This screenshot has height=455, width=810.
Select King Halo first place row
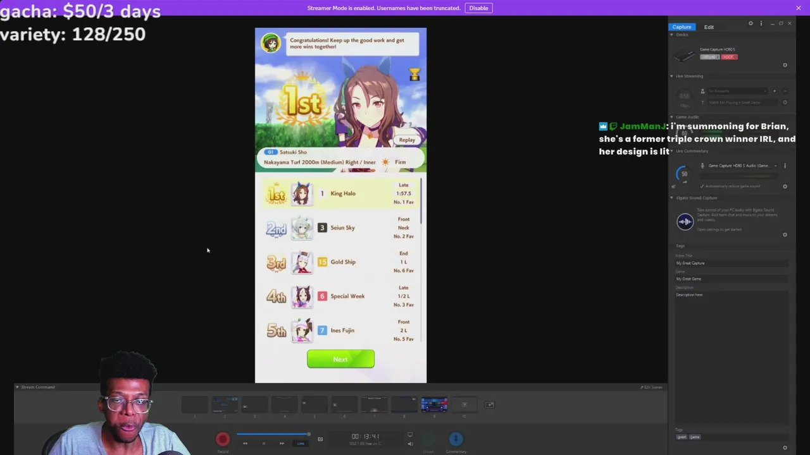[x=340, y=194]
